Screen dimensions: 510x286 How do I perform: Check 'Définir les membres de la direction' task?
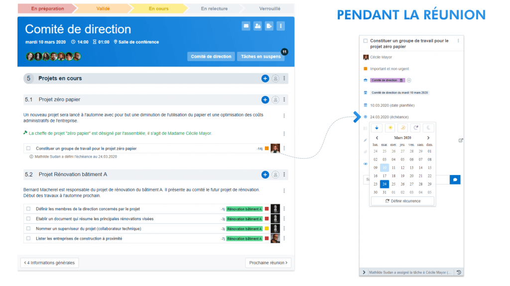click(28, 208)
